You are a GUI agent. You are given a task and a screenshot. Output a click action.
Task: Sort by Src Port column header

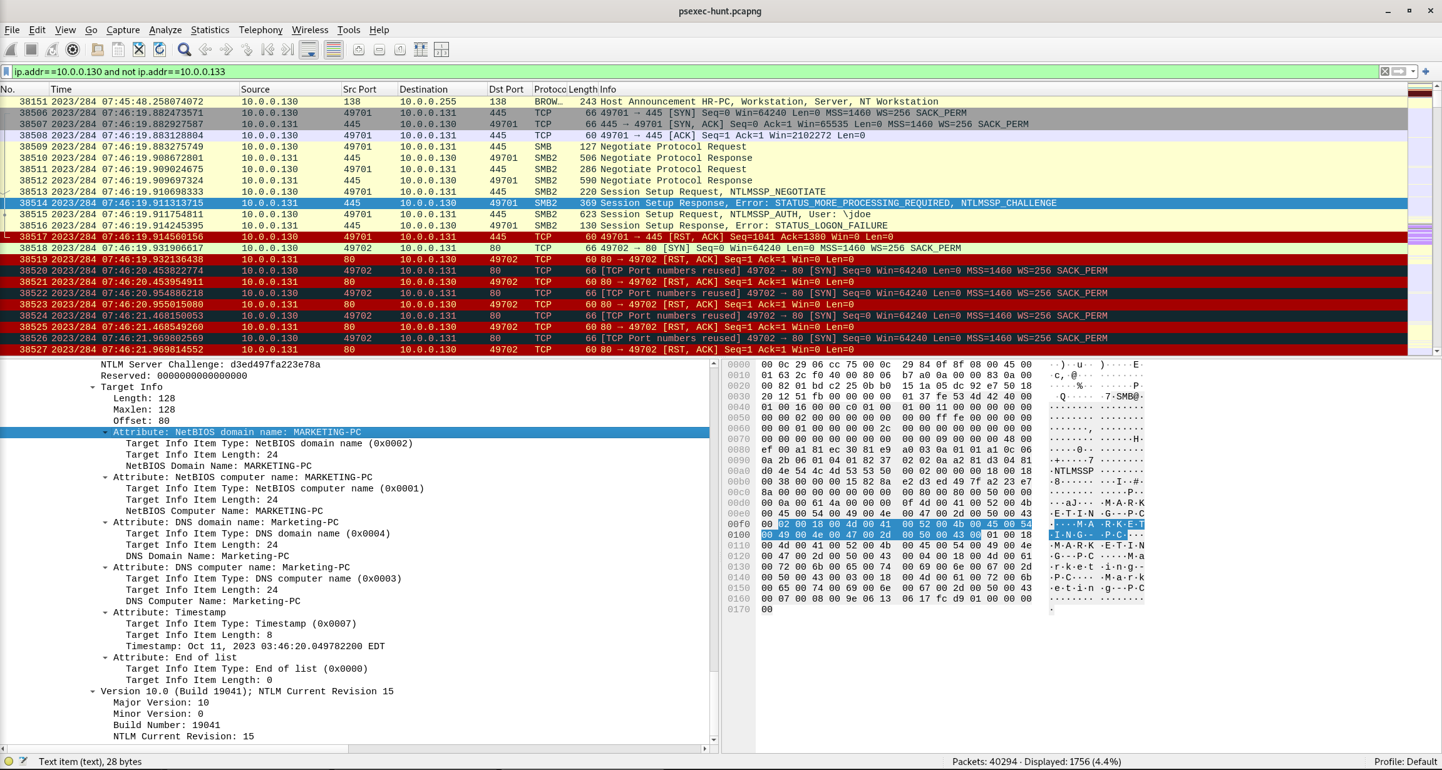coord(369,90)
